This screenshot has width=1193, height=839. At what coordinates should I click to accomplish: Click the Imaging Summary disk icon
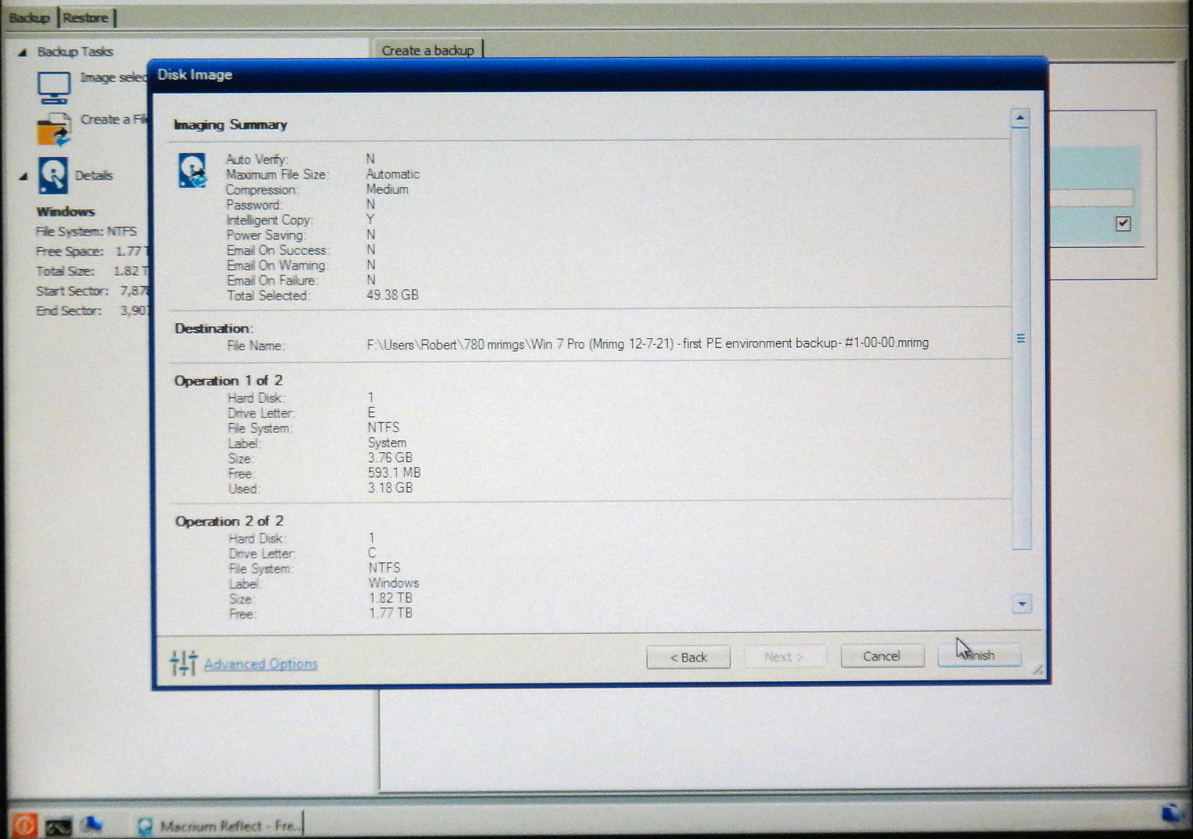(192, 170)
